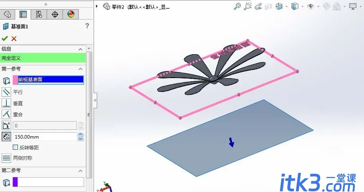Click the View Settings monitor icon
364x192 pixels.
[353, 6]
